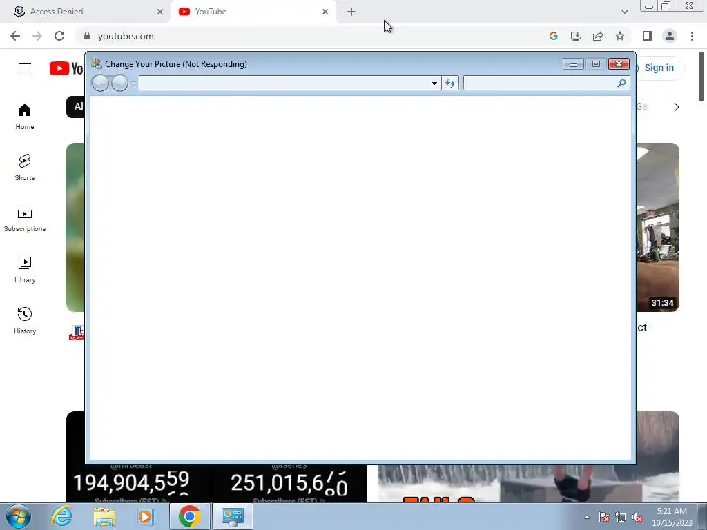
Task: Open Windows Explorer from the taskbar
Action: [x=104, y=516]
